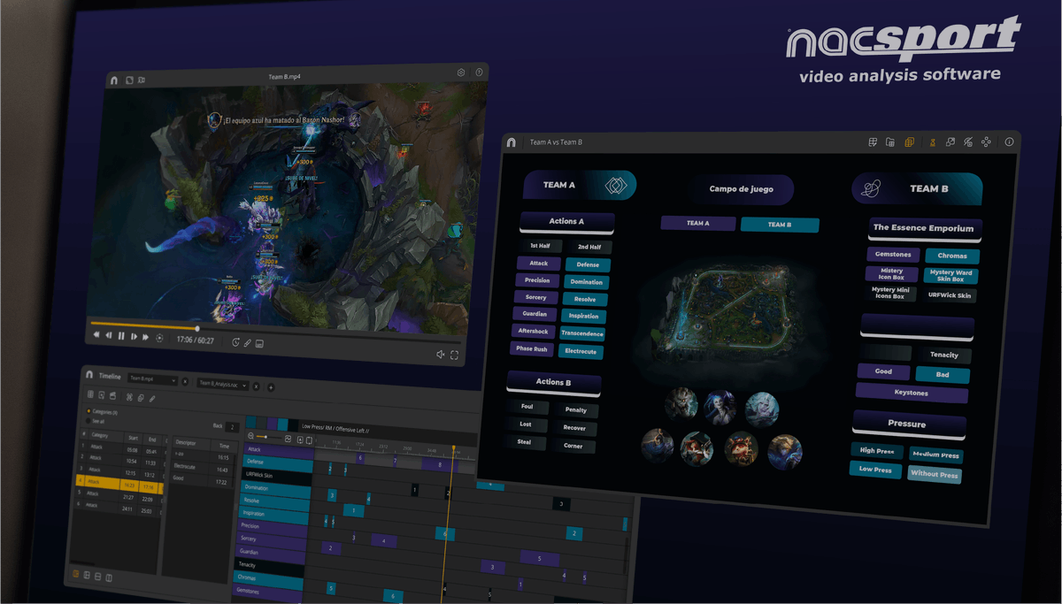
Task: Close the Team B_Analysis.nac file
Action: pyautogui.click(x=257, y=386)
